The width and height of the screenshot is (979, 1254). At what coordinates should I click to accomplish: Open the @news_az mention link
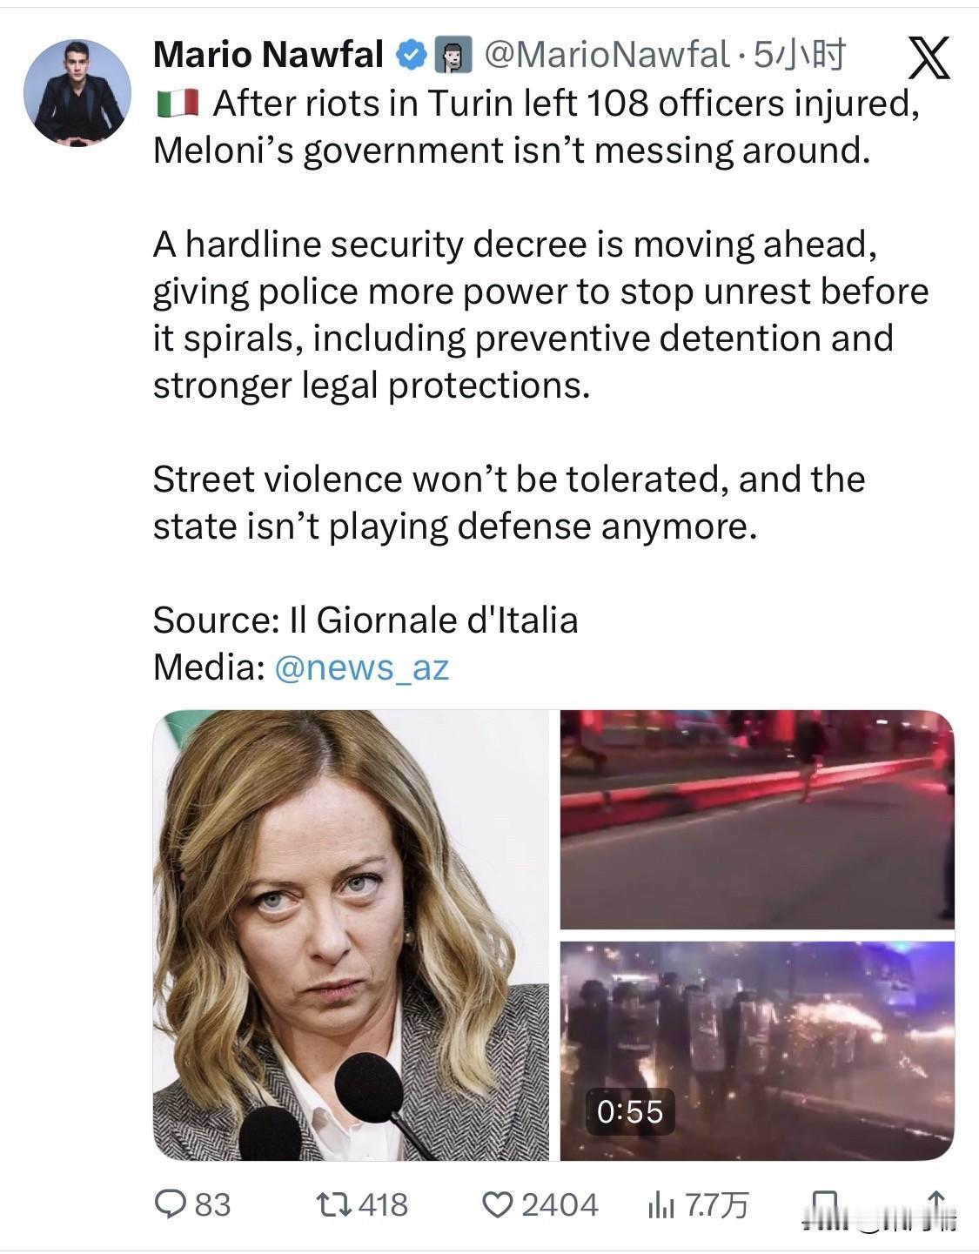362,667
